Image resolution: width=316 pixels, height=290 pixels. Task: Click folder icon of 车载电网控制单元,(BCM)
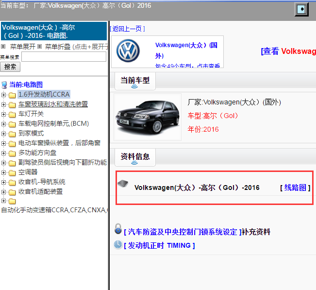[12, 124]
